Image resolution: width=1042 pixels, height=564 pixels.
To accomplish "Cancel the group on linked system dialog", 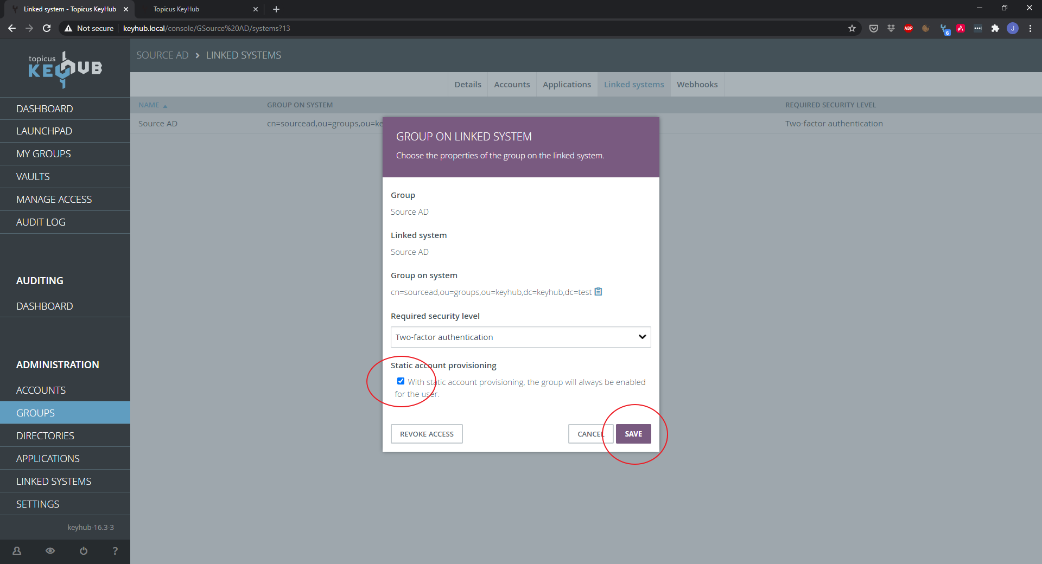I will click(590, 434).
